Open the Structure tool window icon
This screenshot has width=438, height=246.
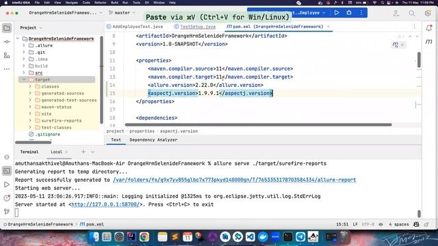(x=7, y=55)
